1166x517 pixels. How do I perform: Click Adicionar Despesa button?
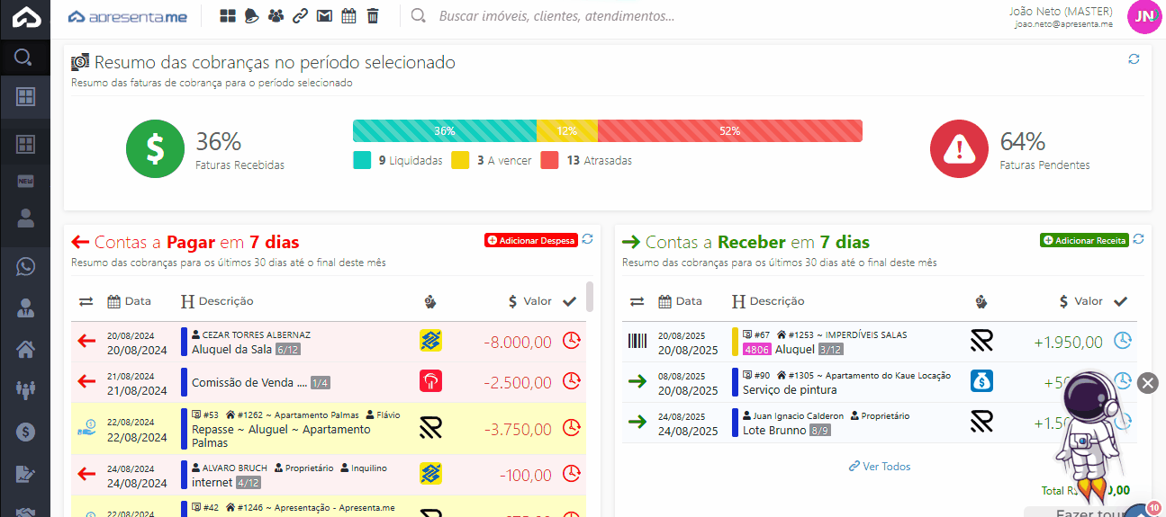coord(530,240)
